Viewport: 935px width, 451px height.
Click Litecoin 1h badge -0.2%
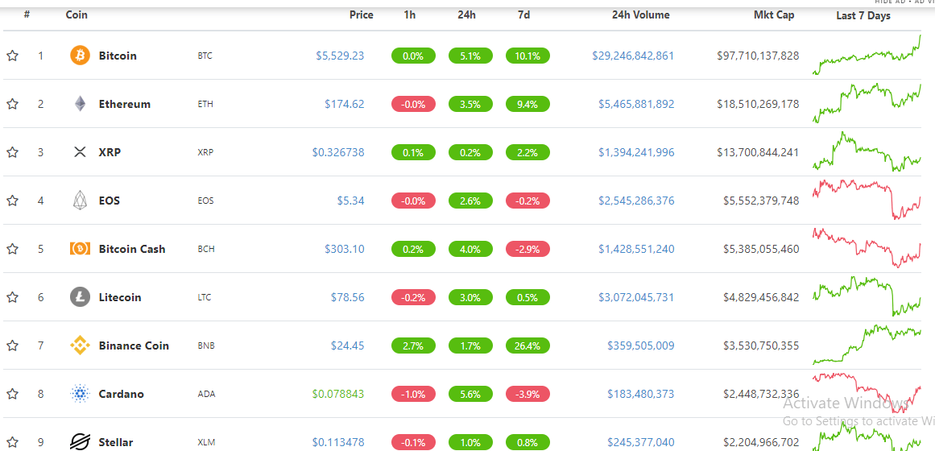coord(413,298)
